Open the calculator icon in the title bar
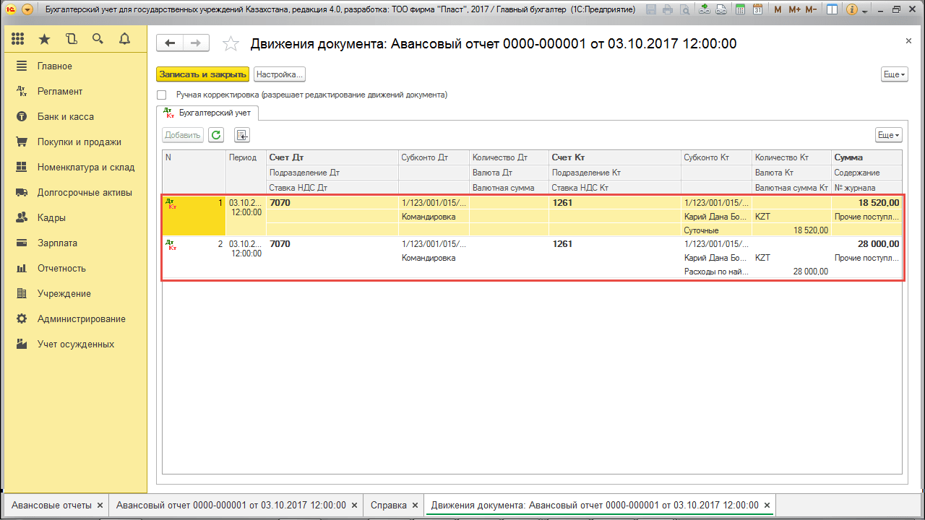Image resolution: width=925 pixels, height=520 pixels. pyautogui.click(x=740, y=10)
